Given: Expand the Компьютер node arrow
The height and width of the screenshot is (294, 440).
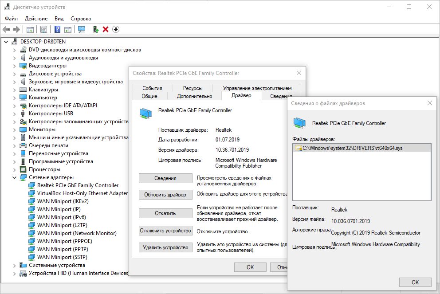Looking at the screenshot, I should (14, 98).
